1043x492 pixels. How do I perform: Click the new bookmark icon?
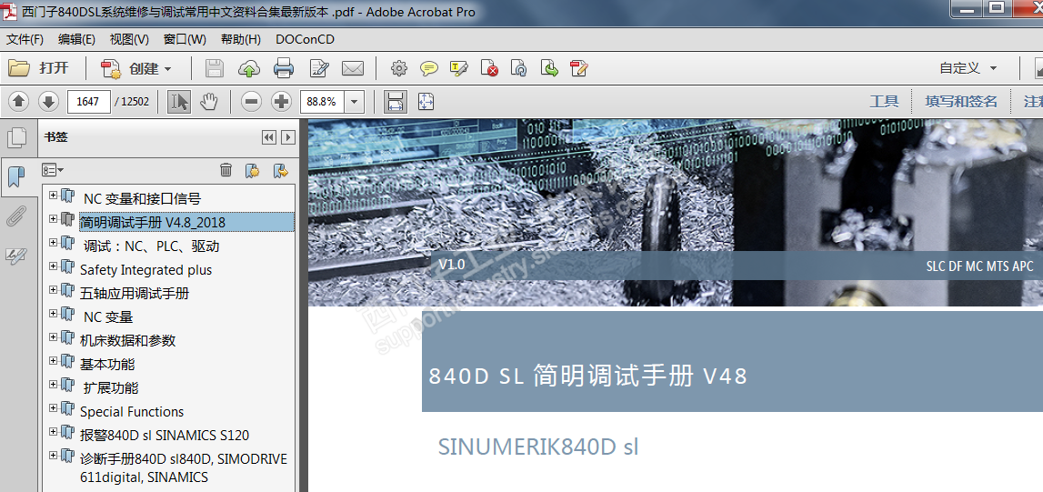click(x=252, y=170)
